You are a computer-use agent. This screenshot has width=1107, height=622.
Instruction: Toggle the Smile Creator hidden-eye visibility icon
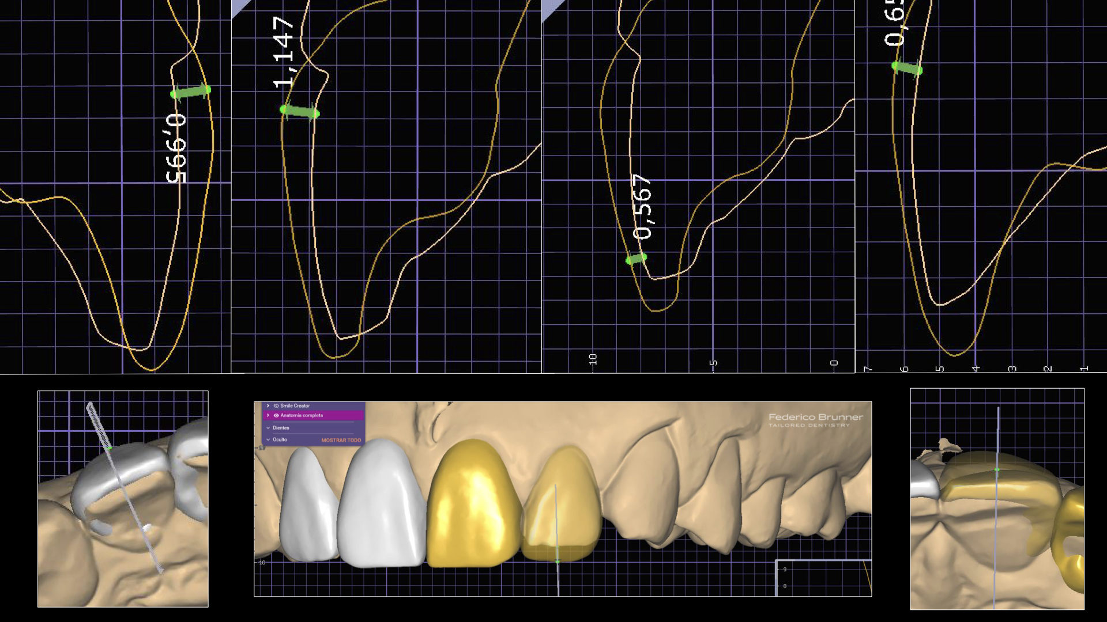[x=276, y=406]
